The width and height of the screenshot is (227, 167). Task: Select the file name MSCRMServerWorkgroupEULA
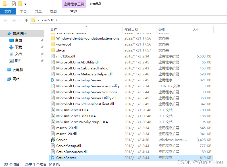pyautogui.click(x=82, y=122)
